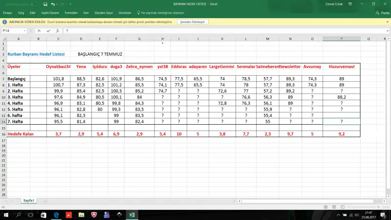Click the Undo arrow icon
This screenshot has width=391, height=220.
[x=52, y=4]
